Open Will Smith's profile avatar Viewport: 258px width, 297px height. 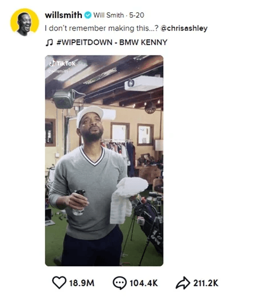point(24,22)
